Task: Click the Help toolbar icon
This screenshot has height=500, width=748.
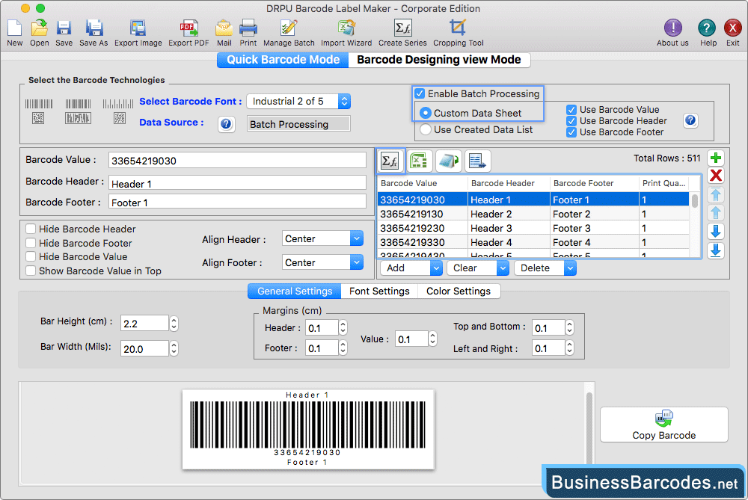Action: [707, 28]
